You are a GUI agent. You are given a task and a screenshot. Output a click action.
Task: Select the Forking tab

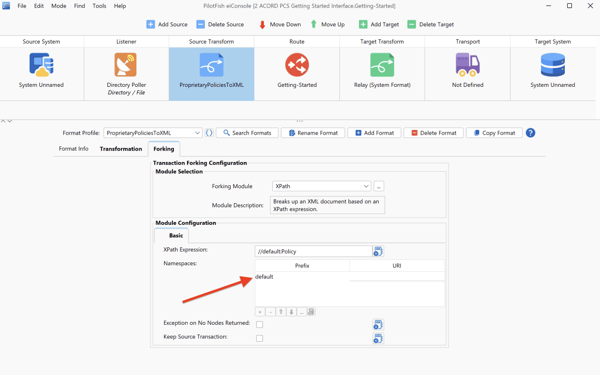[164, 149]
